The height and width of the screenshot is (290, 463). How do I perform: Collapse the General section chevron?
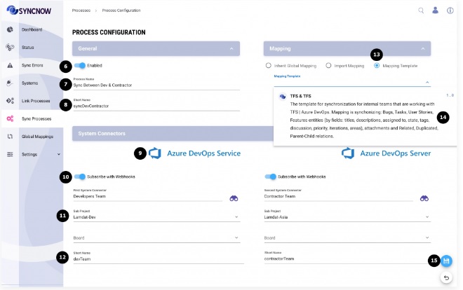(x=231, y=48)
